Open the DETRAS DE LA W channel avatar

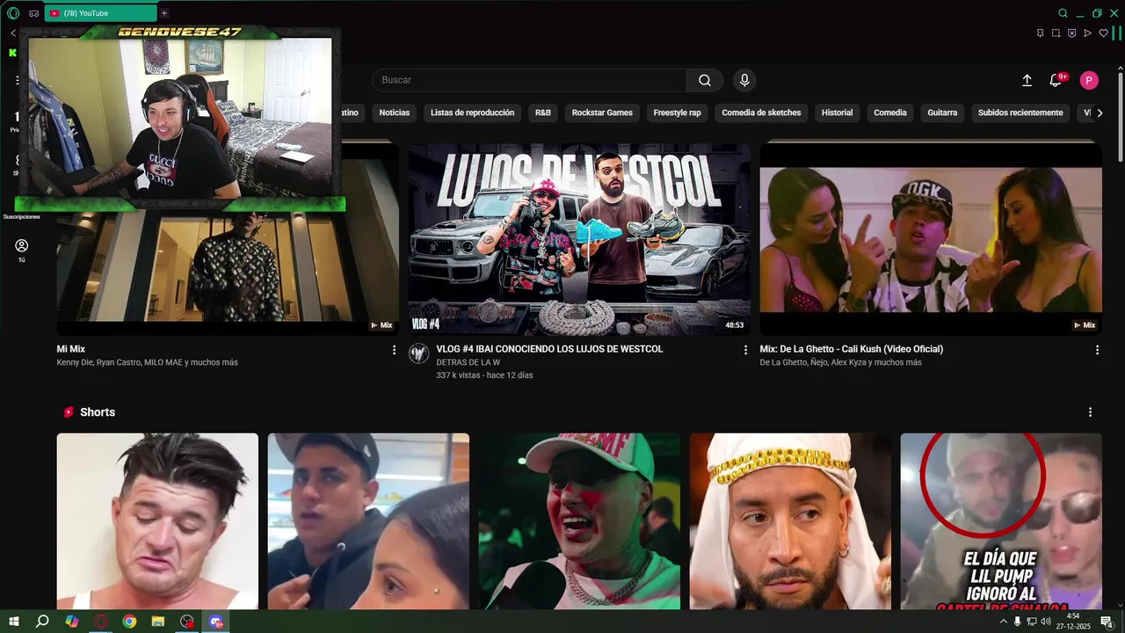[x=419, y=354]
